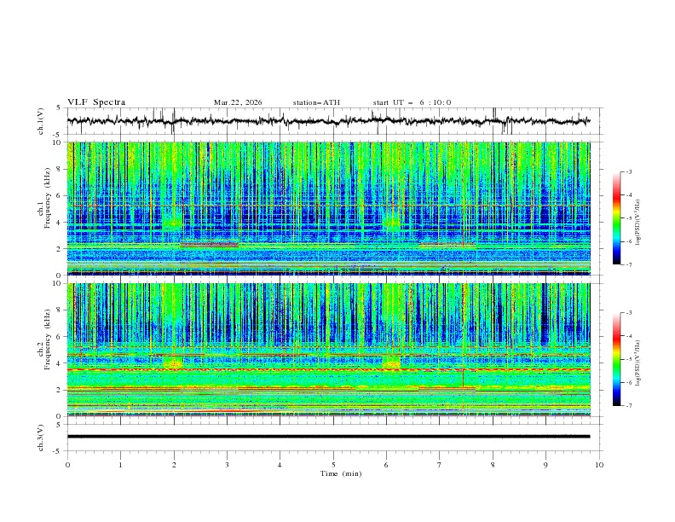The height and width of the screenshot is (522, 675).
Task: Click the ch.3 flat waveform trace
Action: (328, 437)
